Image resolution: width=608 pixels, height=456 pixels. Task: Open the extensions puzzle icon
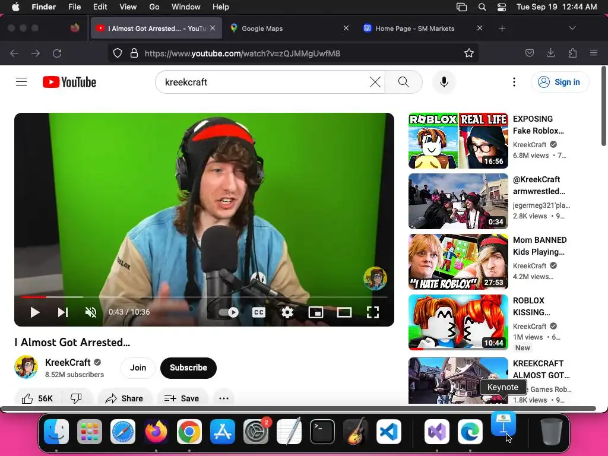[572, 53]
